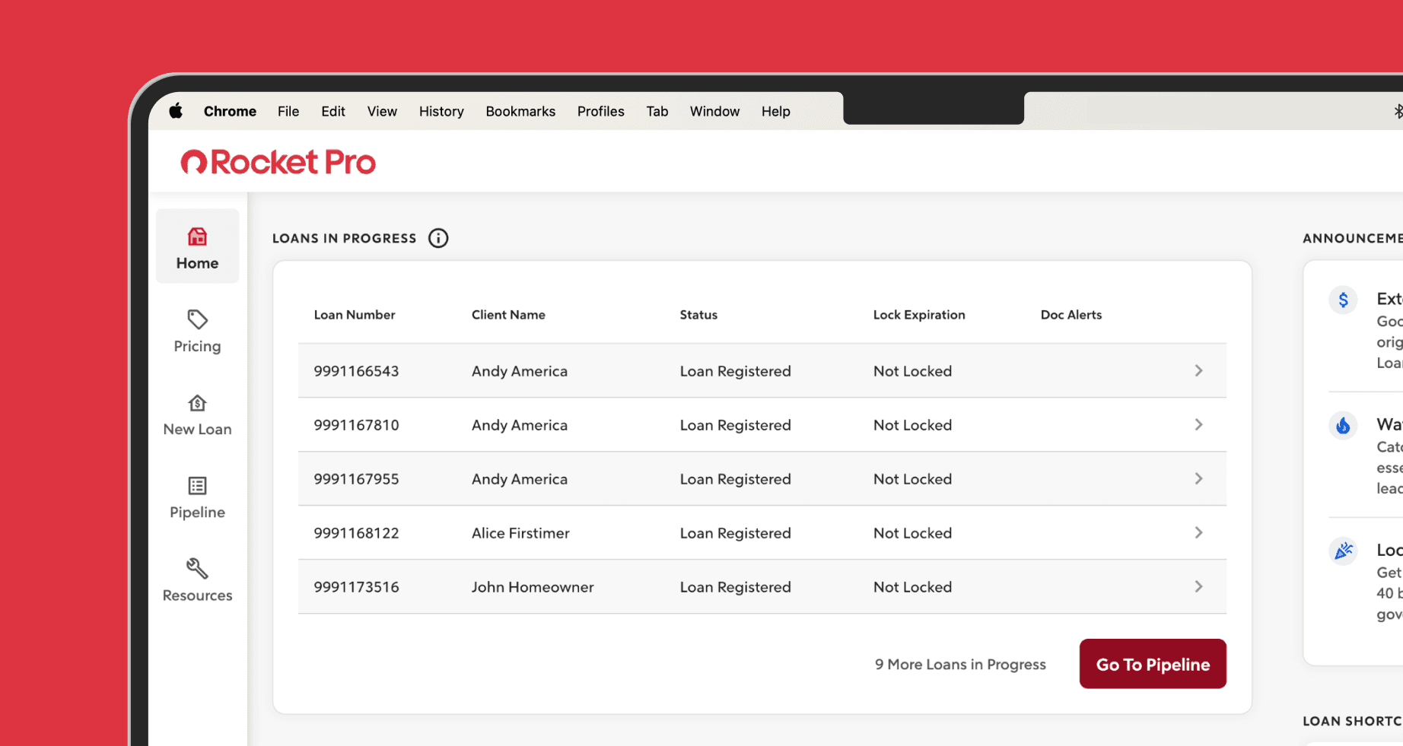The height and width of the screenshot is (746, 1403).
Task: Click the party popper announcement icon
Action: (x=1343, y=551)
